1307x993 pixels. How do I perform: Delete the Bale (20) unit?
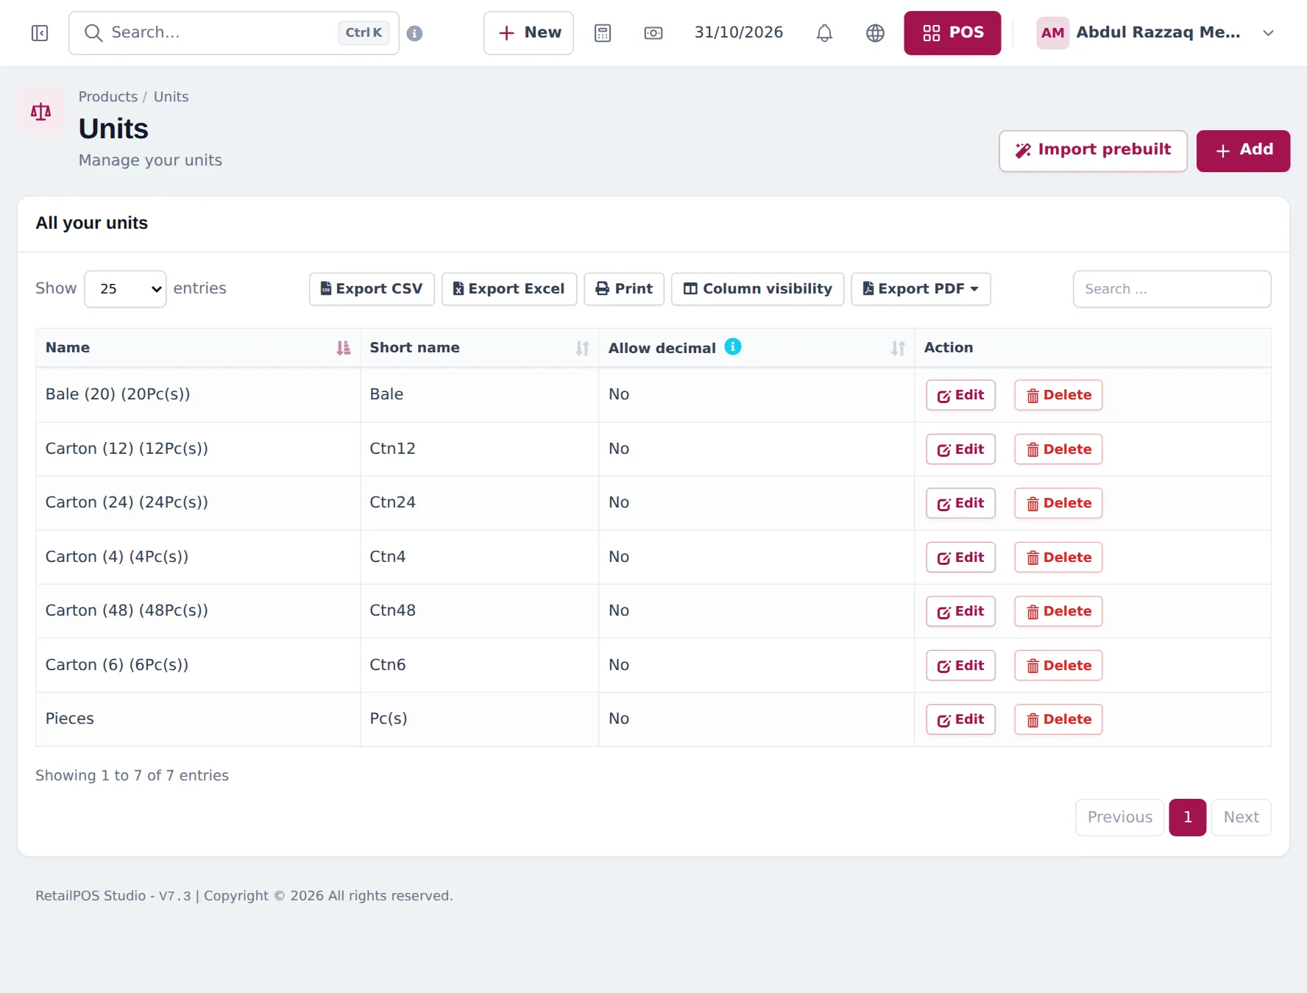(1058, 395)
